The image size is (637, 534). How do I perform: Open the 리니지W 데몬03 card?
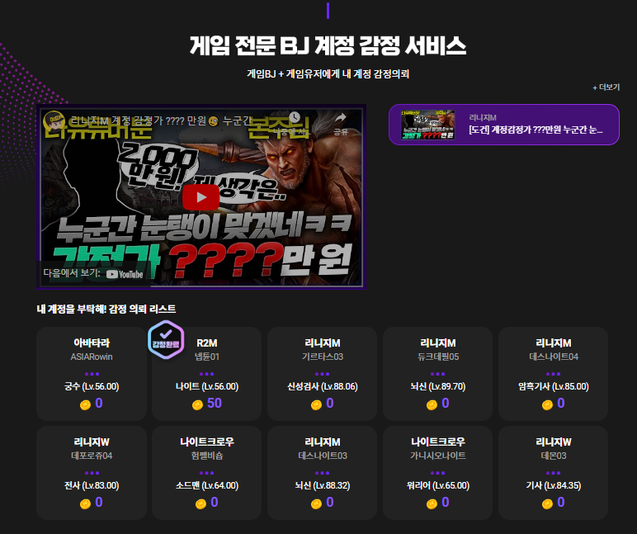point(554,473)
